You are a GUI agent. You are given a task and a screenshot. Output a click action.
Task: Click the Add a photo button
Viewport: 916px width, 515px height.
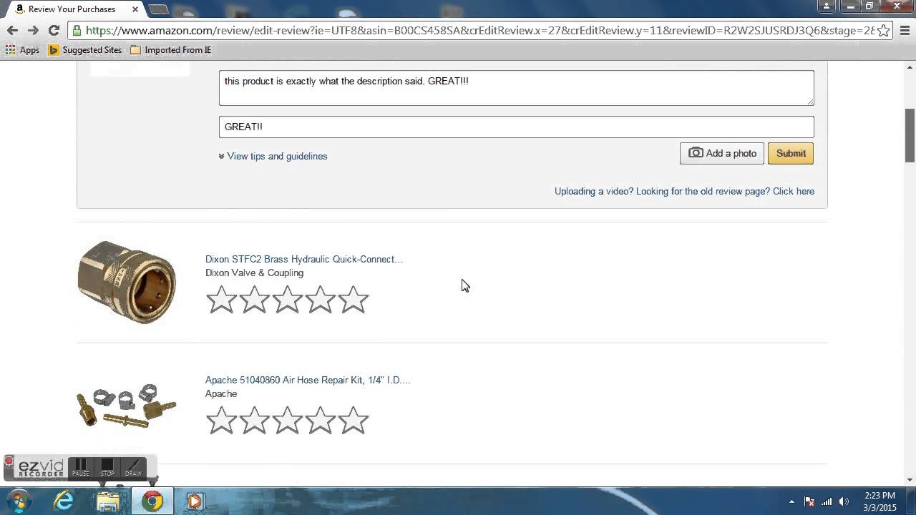click(721, 153)
